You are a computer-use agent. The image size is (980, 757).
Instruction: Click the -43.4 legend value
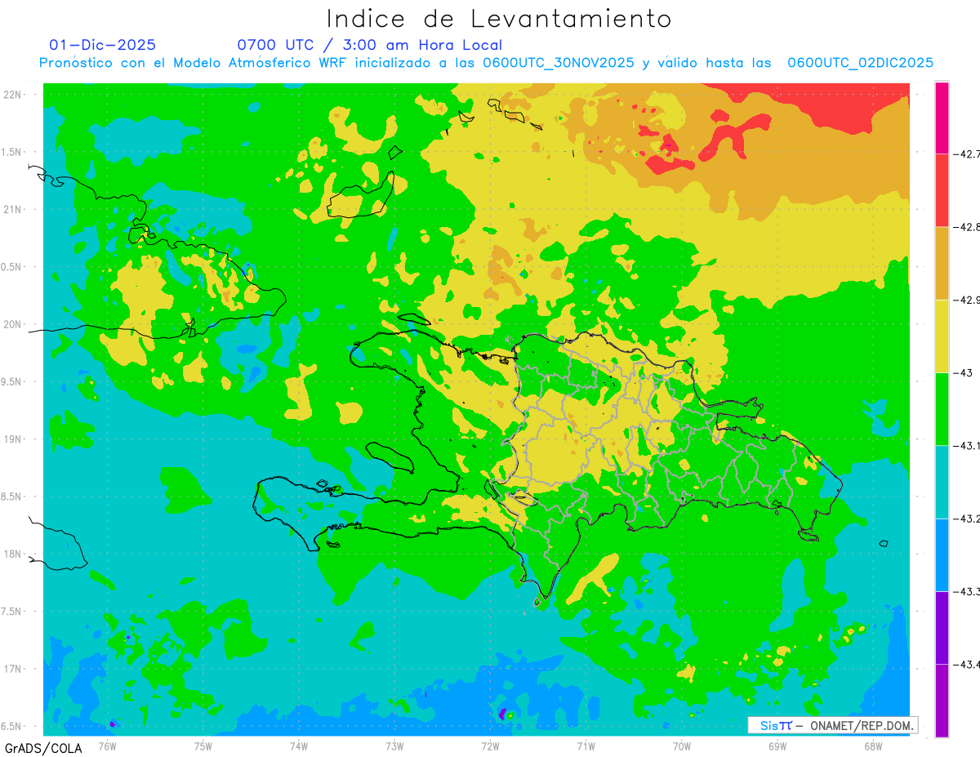pyautogui.click(x=966, y=664)
